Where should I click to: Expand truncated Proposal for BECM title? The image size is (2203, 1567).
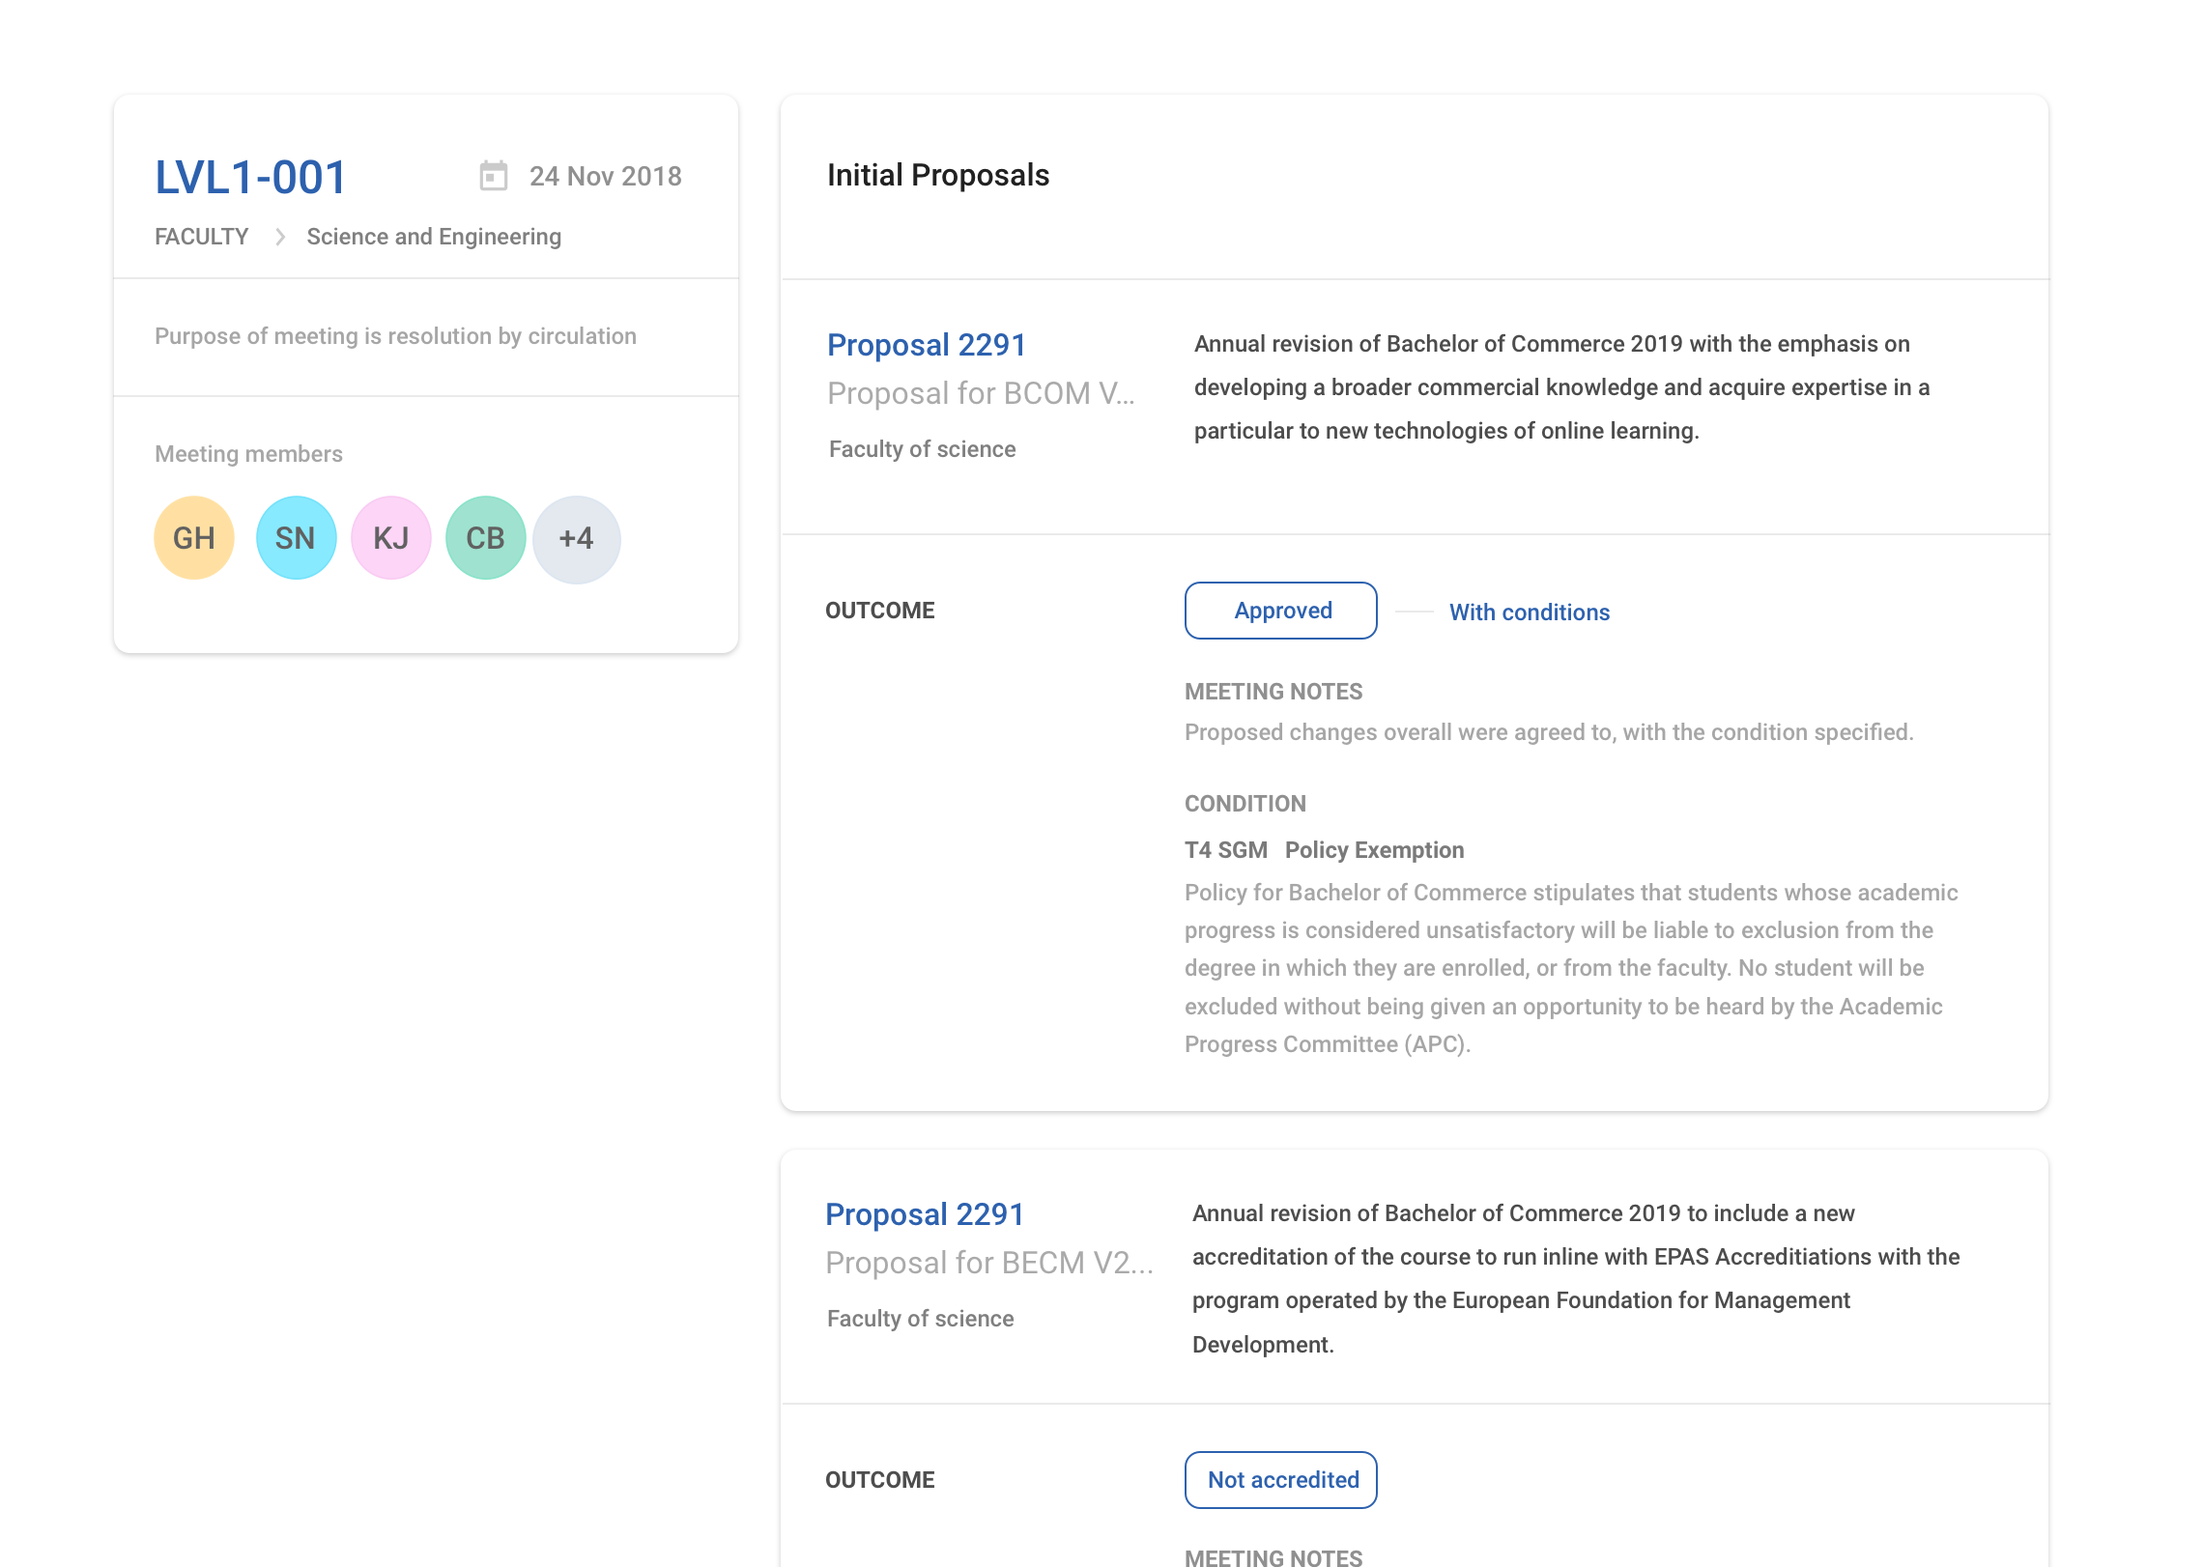988,1263
